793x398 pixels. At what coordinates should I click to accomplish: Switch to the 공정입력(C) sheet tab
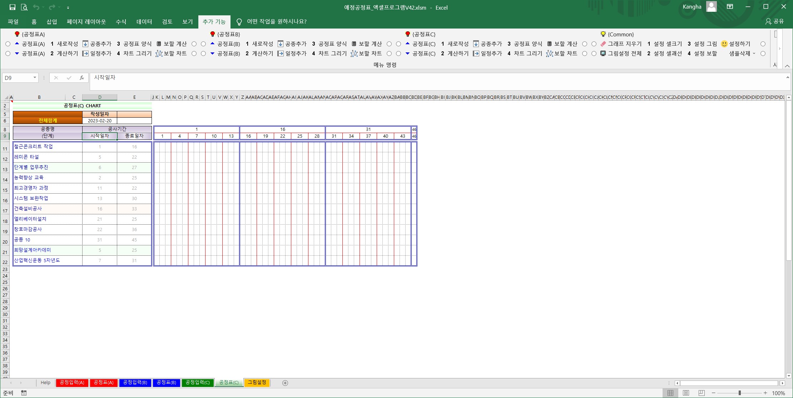(198, 383)
